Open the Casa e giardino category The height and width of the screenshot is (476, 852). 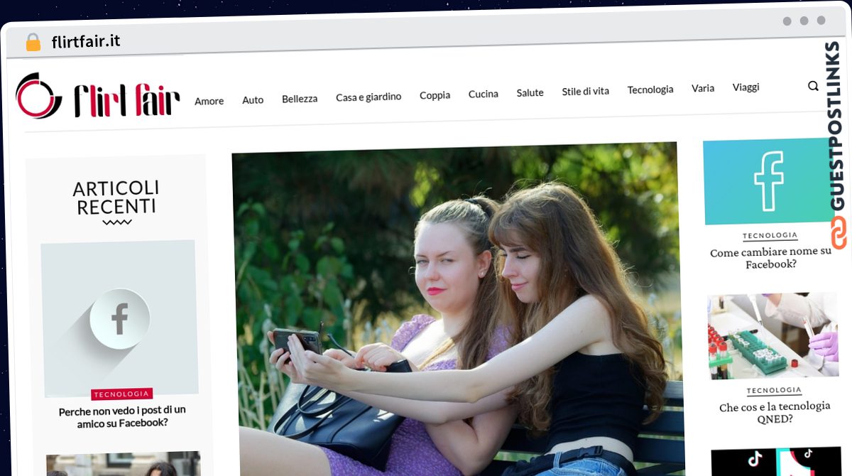click(x=368, y=97)
